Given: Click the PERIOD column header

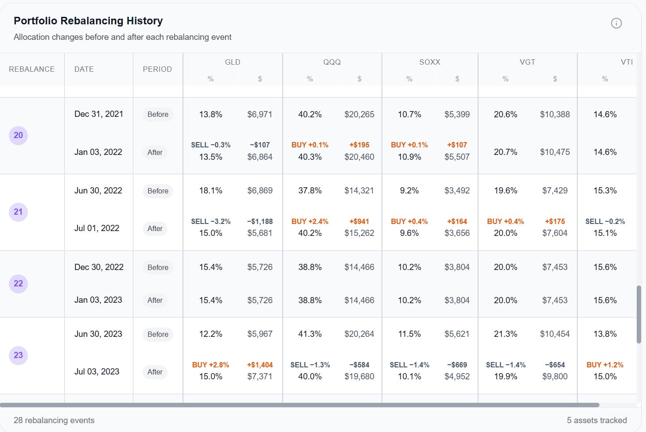Looking at the screenshot, I should click(158, 69).
